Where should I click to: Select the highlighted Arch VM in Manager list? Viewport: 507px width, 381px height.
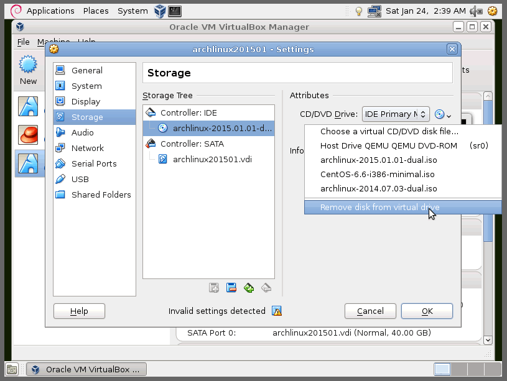click(28, 163)
